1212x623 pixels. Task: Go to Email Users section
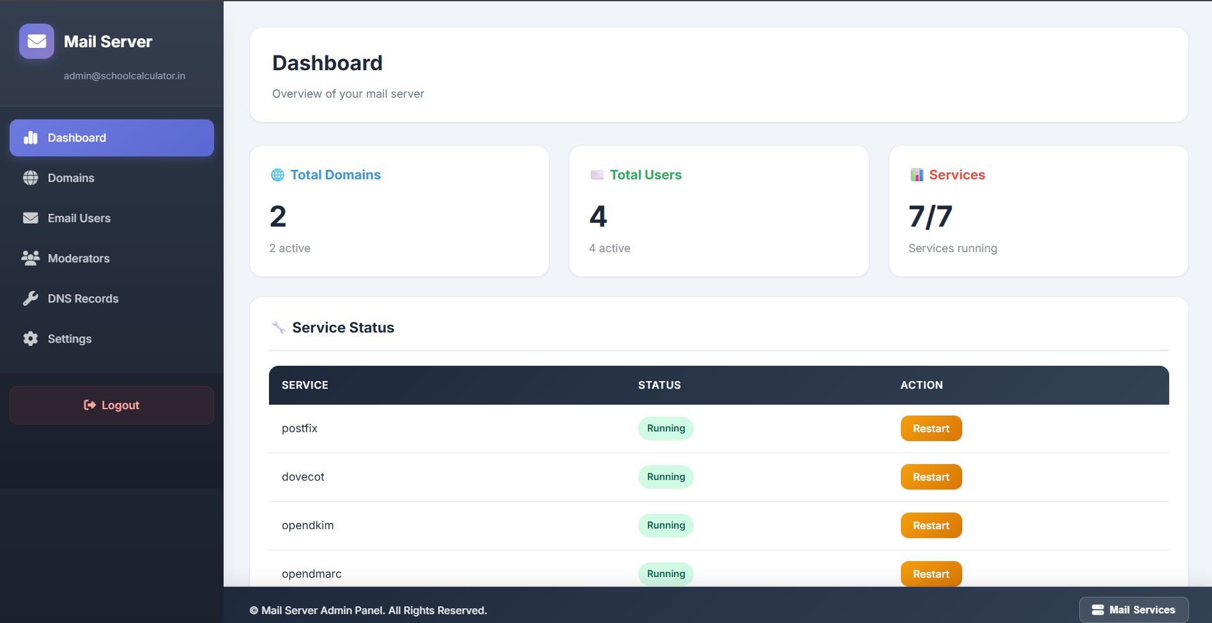pyautogui.click(x=79, y=218)
